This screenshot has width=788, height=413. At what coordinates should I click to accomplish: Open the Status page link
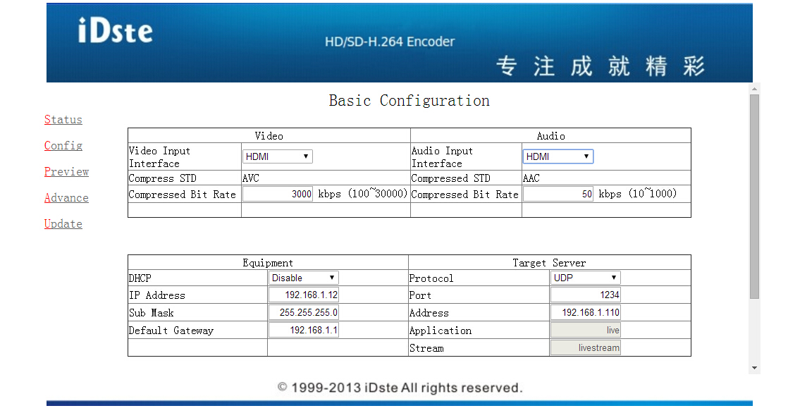(x=63, y=120)
